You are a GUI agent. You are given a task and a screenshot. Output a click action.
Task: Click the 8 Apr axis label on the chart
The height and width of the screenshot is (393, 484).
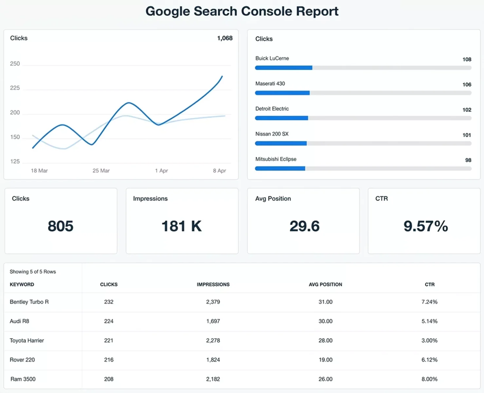point(219,171)
